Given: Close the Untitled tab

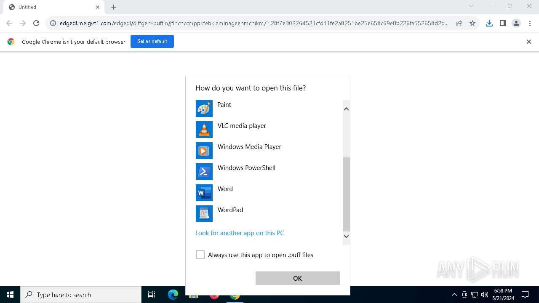Looking at the screenshot, I should click(98, 7).
